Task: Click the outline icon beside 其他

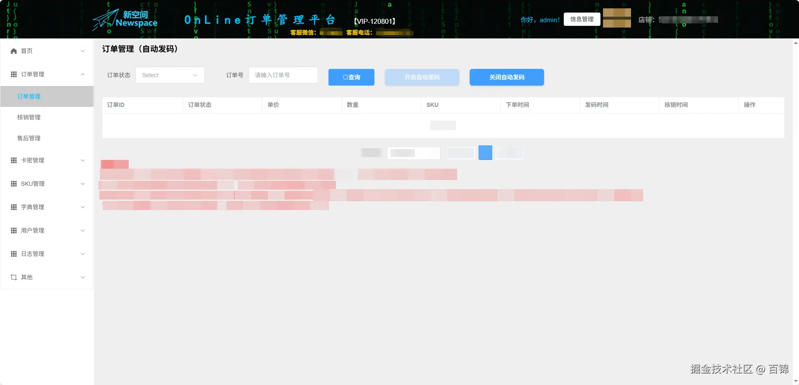Action: click(13, 277)
